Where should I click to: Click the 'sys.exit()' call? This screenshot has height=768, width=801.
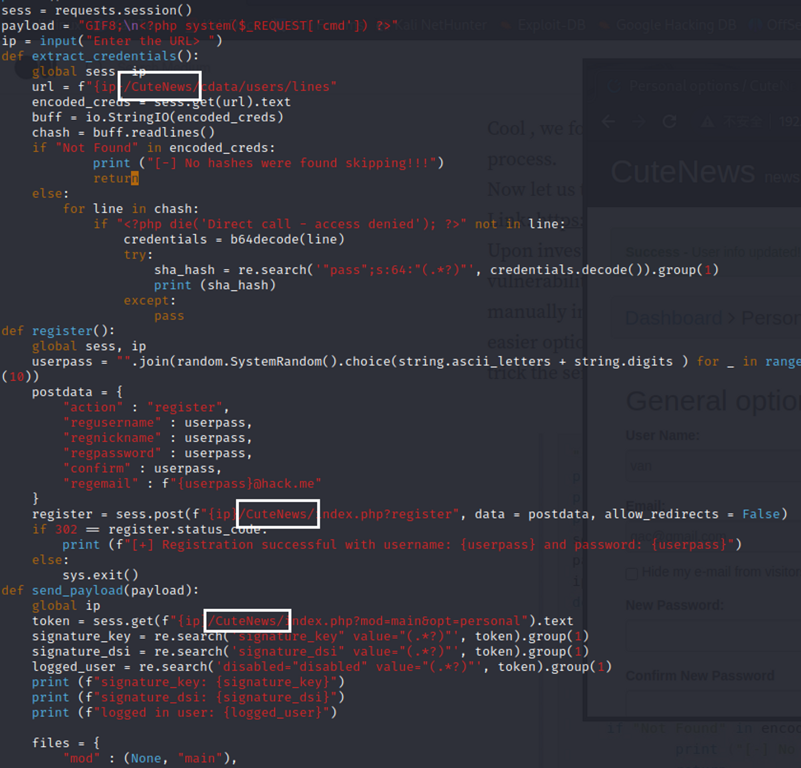click(x=101, y=575)
